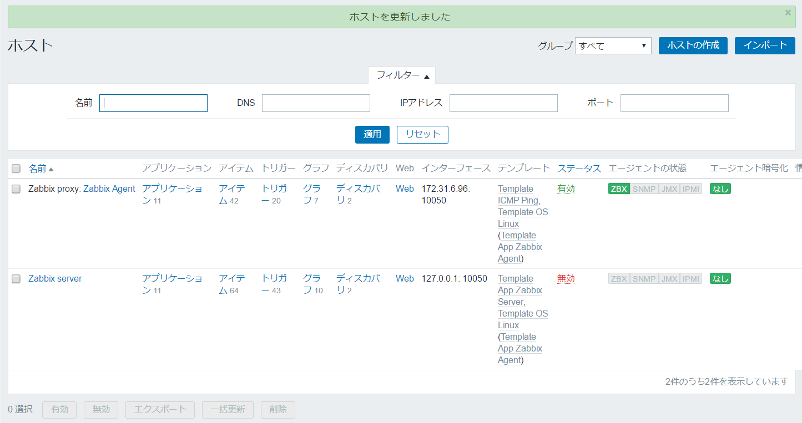The image size is (802, 423).
Task: Open discovery rules of Zabbix server
Action: [x=358, y=284]
